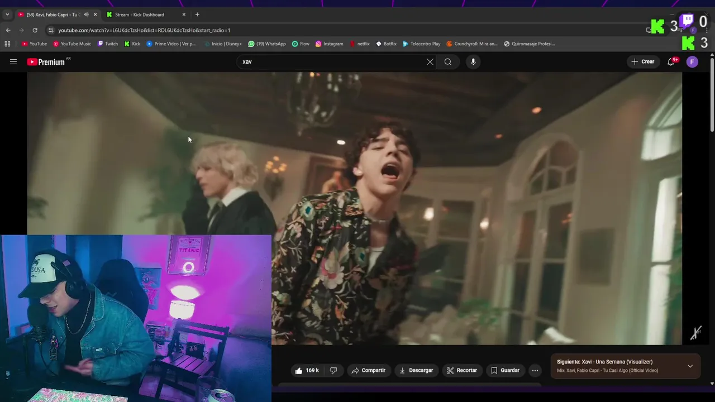Open the Crunchyroll bookmark

[472, 44]
